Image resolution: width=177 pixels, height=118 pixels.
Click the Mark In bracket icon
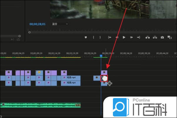93,37
